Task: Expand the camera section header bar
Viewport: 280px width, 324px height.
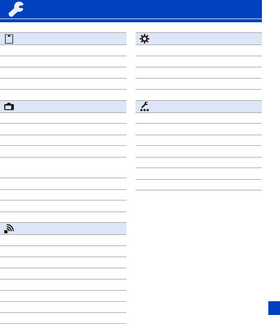Action: (x=63, y=107)
